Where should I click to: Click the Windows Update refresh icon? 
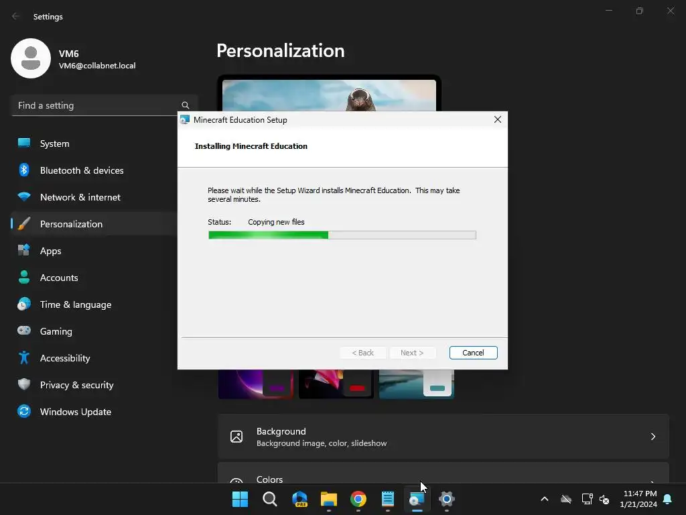(x=24, y=411)
